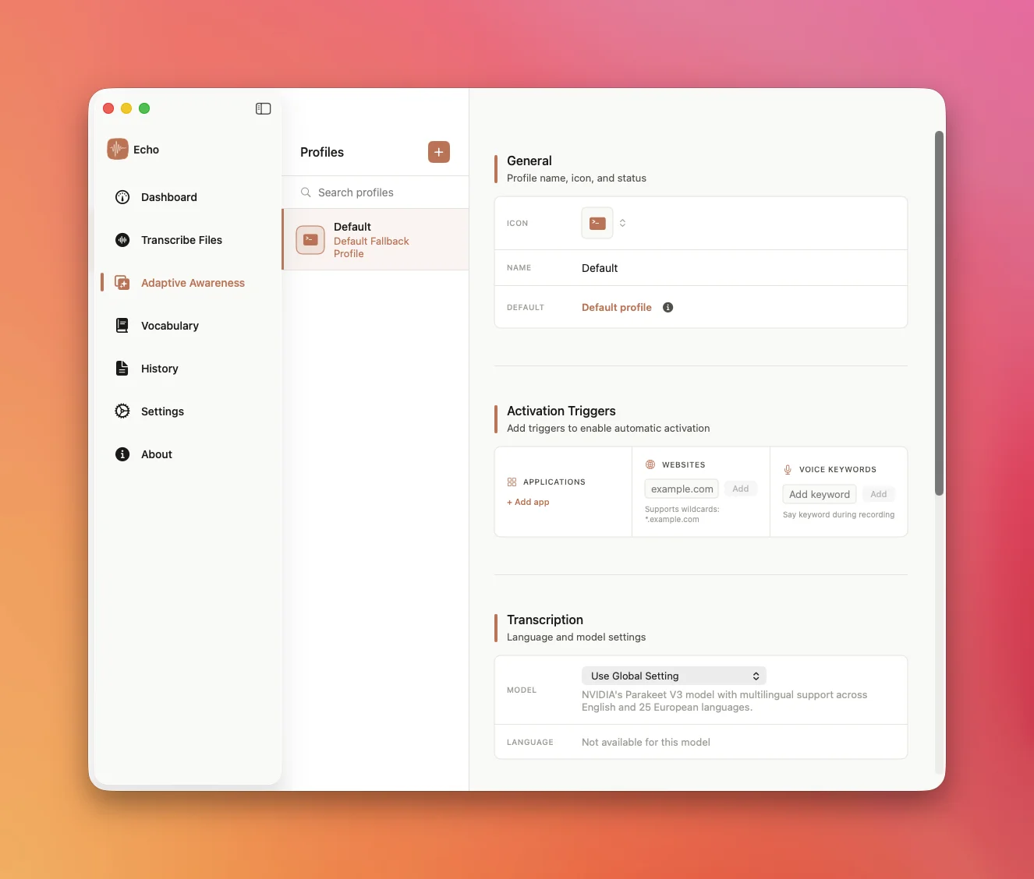Viewport: 1034px width, 879px height.
Task: Click 'Say keyword during recording' hint
Action: pos(838,514)
